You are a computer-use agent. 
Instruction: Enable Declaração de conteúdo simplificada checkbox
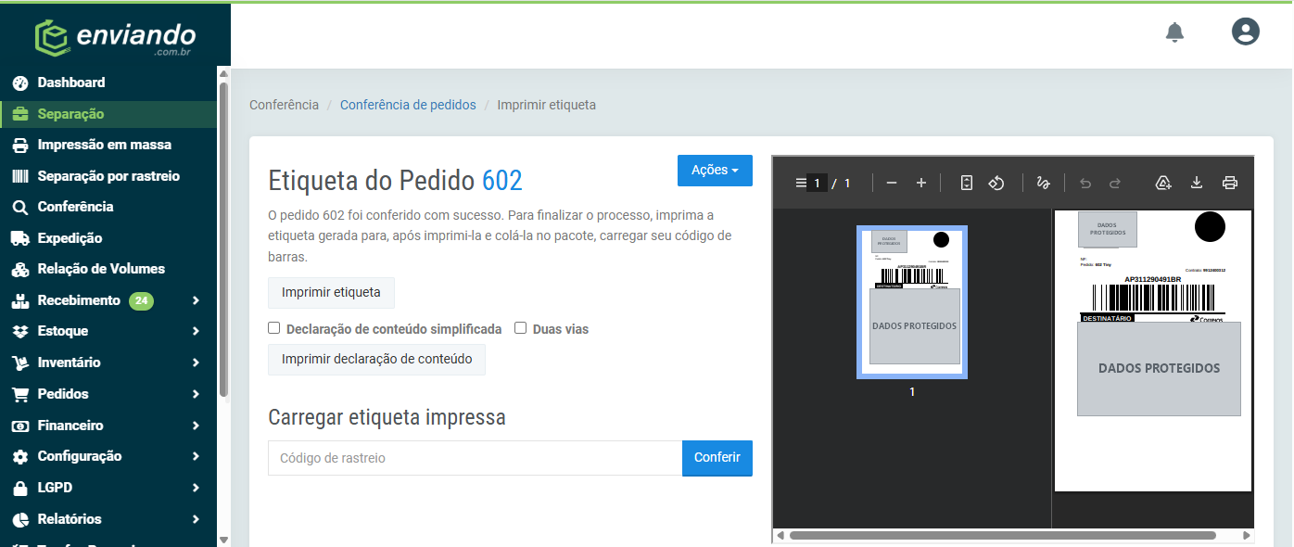click(273, 328)
